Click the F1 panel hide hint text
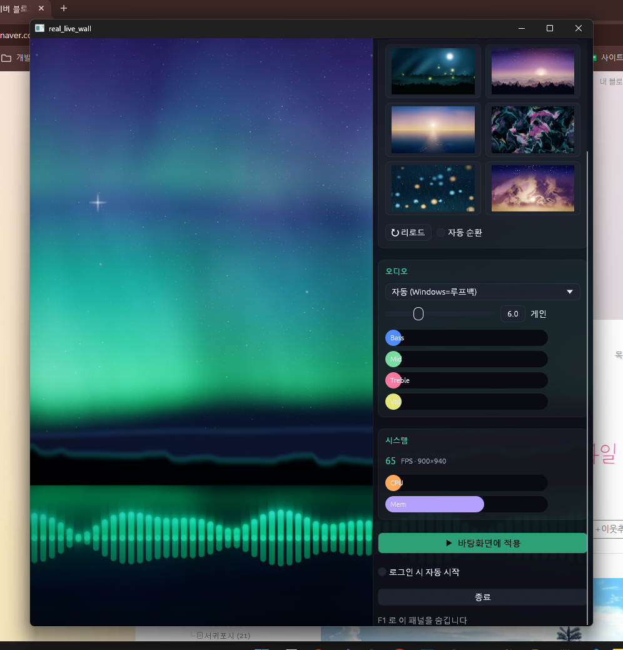 (x=422, y=620)
